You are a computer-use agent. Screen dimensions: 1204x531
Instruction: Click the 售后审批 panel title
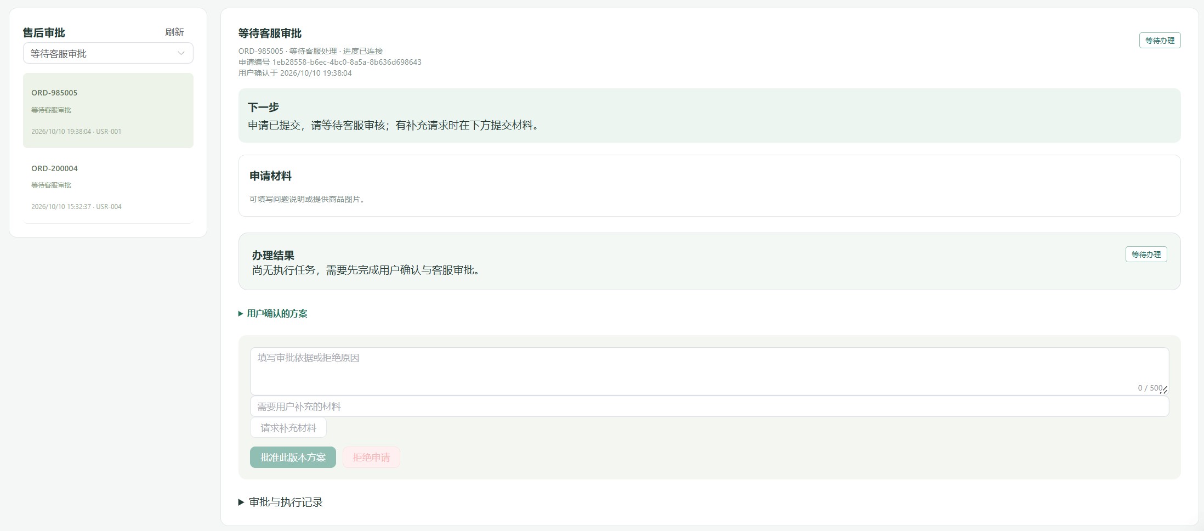(x=44, y=33)
